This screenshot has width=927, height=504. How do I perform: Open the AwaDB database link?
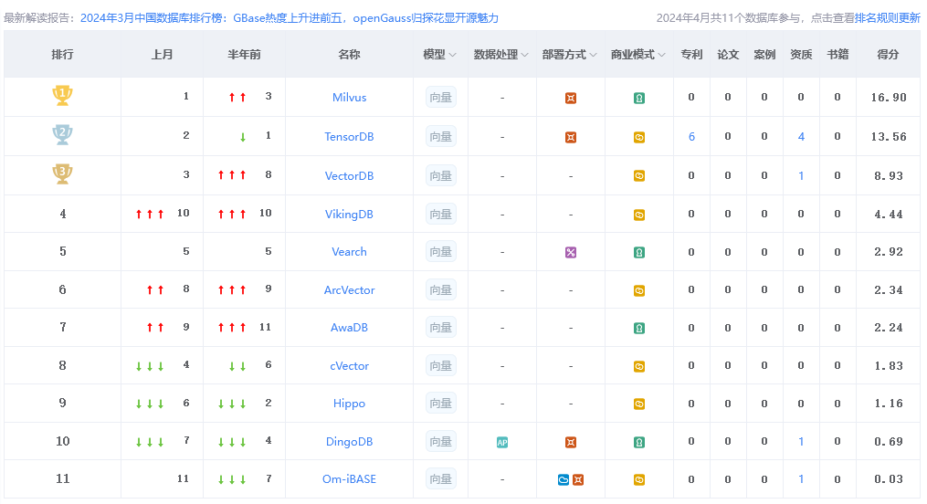[x=350, y=328]
